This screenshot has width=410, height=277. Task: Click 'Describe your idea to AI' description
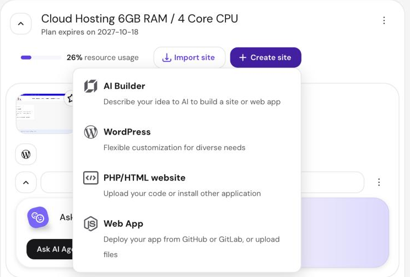coord(192,102)
